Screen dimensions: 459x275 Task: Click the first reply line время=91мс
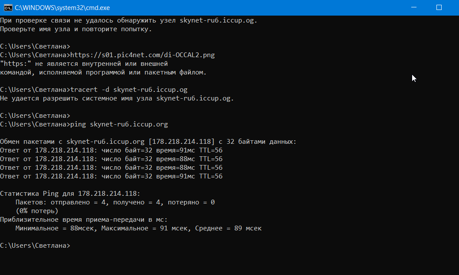point(111,150)
